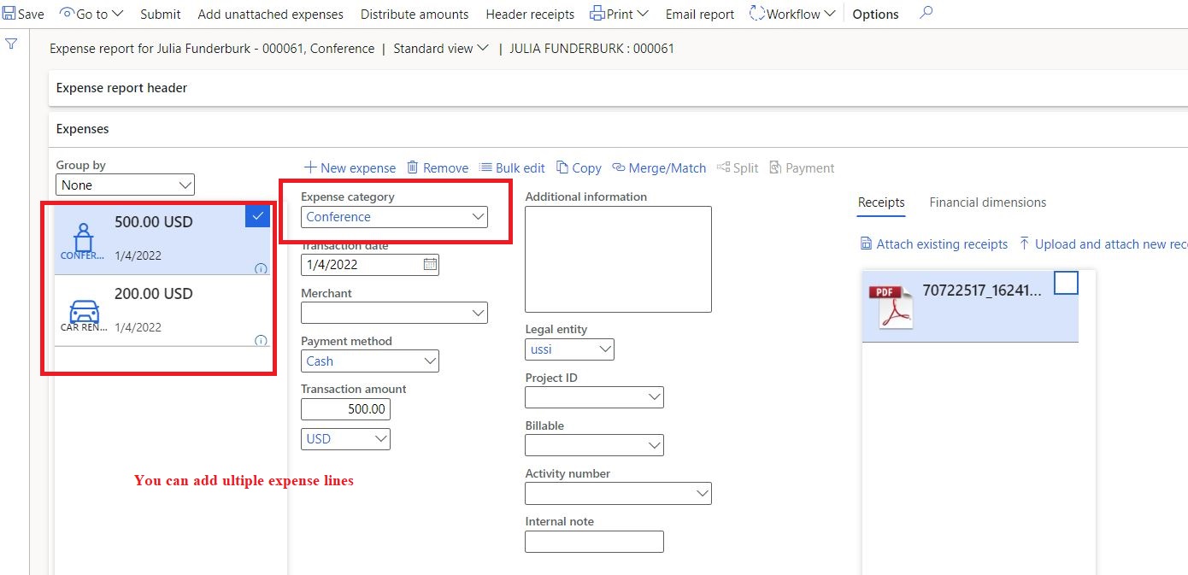
Task: Select the Copy expense icon
Action: pyautogui.click(x=563, y=167)
